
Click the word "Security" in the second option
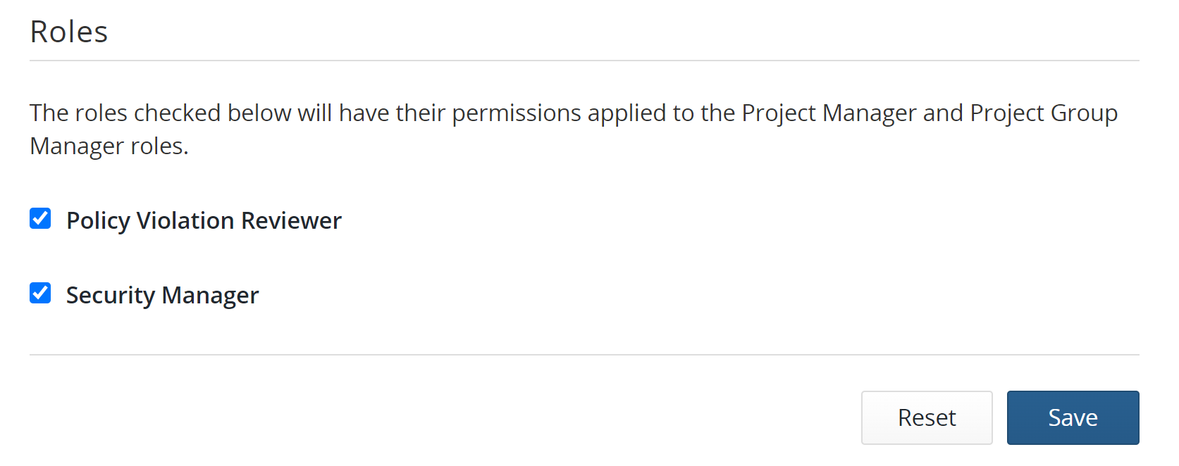tap(110, 296)
